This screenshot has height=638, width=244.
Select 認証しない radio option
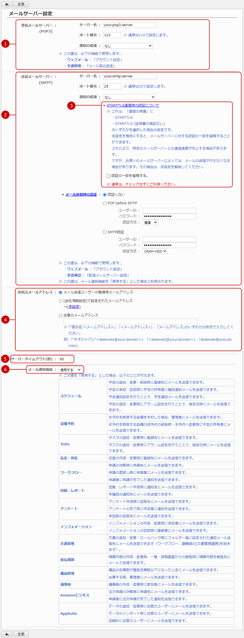click(x=105, y=195)
